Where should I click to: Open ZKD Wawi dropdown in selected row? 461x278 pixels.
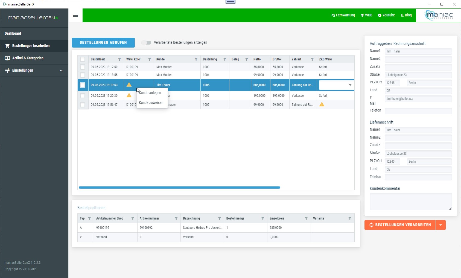[x=350, y=85]
